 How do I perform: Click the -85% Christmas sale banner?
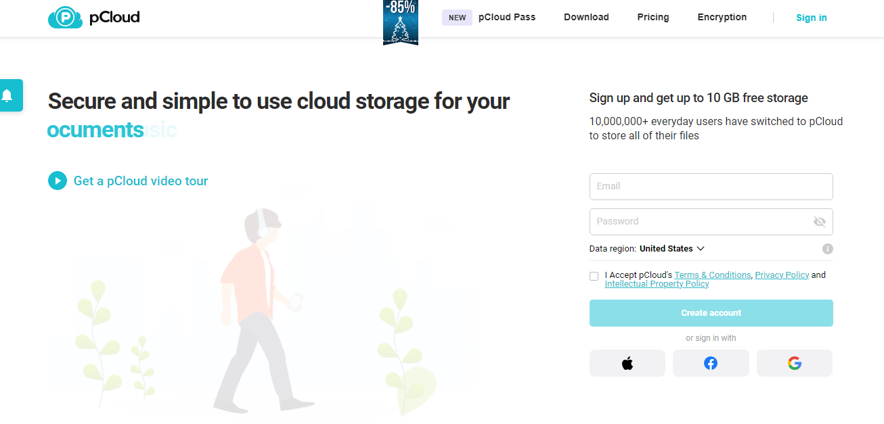(x=400, y=22)
